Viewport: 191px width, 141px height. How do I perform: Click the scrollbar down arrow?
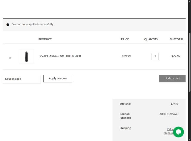pos(190,140)
